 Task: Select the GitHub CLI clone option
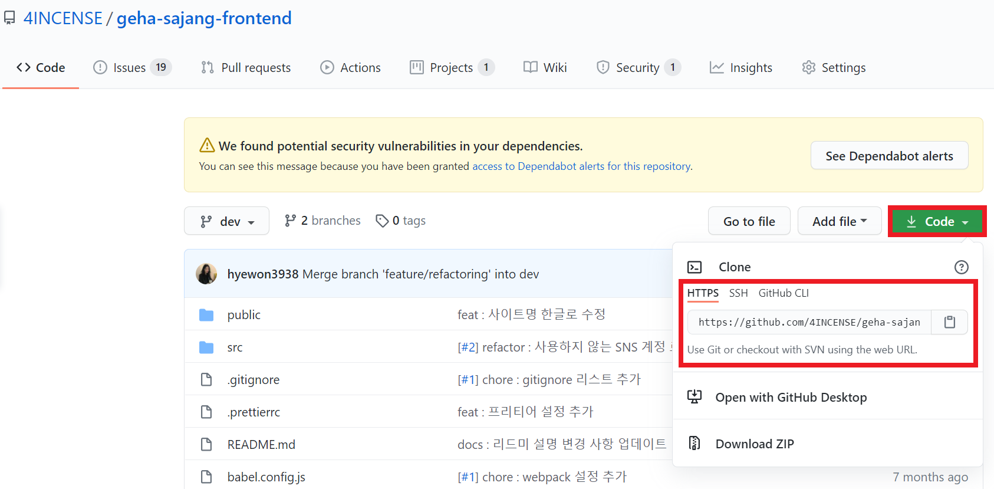coord(784,293)
